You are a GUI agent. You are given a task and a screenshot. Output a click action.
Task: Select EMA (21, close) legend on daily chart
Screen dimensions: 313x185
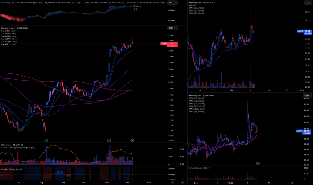(x=9, y=44)
